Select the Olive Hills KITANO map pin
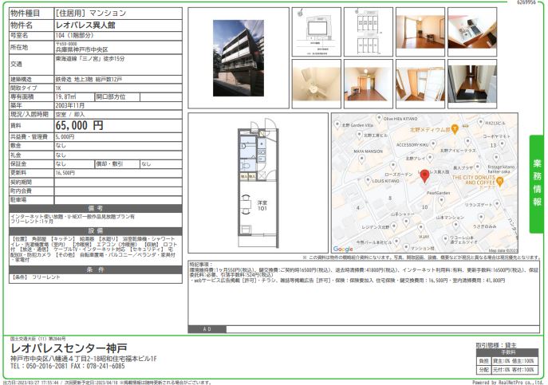Image resolution: width=548 pixels, height=385 pixels. 379,118
